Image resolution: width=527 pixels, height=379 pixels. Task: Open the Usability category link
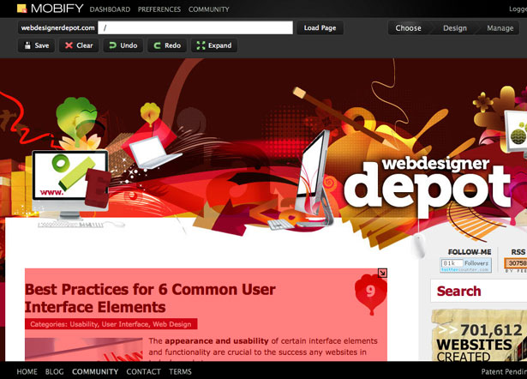point(84,324)
